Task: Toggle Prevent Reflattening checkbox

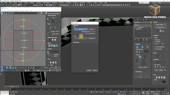Action: pyautogui.click(x=155, y=47)
